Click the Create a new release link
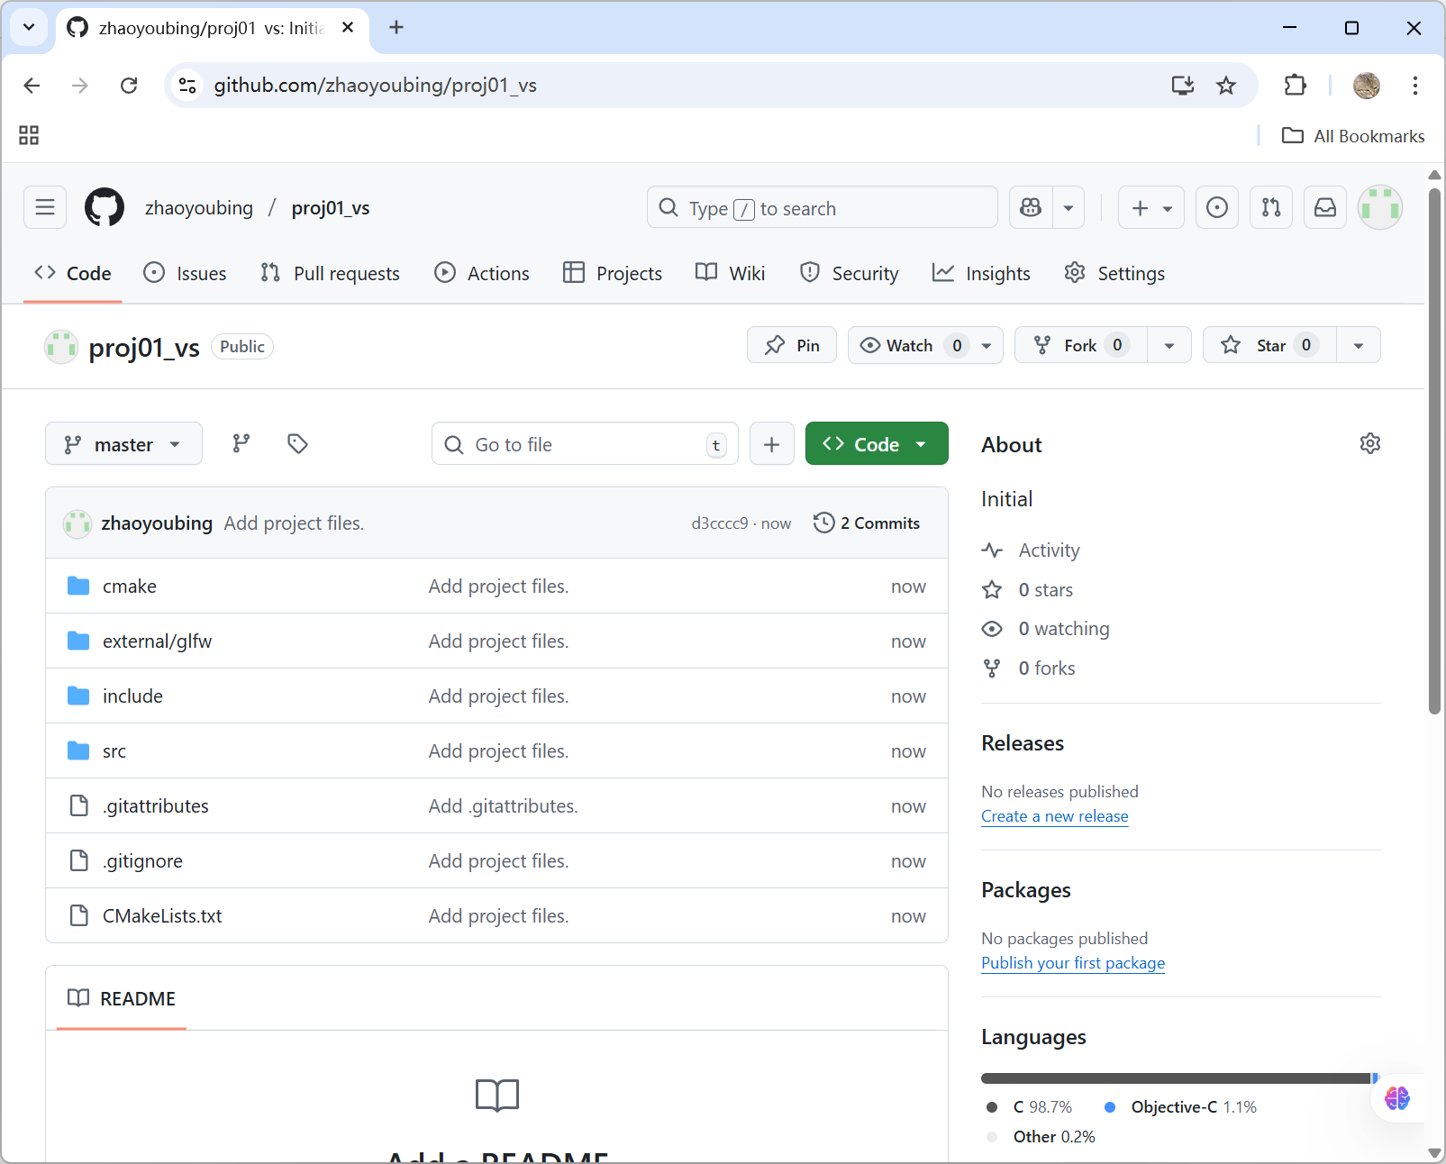Image resolution: width=1446 pixels, height=1164 pixels. pos(1054,816)
